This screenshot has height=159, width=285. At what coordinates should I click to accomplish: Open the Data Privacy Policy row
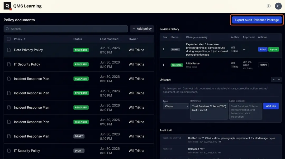tap(79, 50)
